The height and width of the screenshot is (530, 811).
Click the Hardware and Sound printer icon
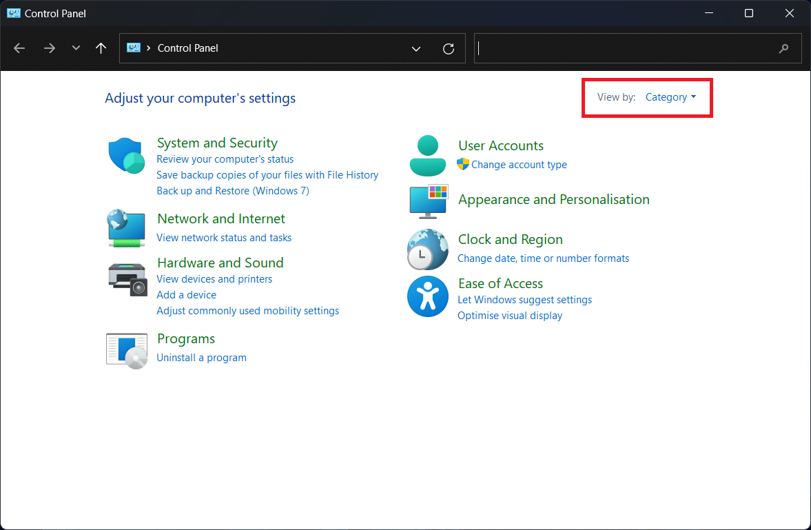click(x=127, y=279)
